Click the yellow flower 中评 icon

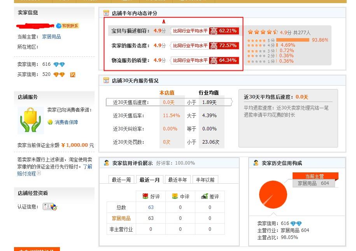coord(175,196)
